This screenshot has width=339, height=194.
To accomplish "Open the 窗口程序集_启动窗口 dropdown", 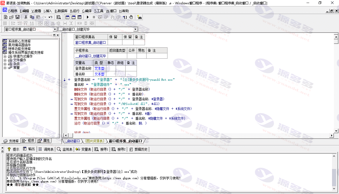I will [55, 29].
